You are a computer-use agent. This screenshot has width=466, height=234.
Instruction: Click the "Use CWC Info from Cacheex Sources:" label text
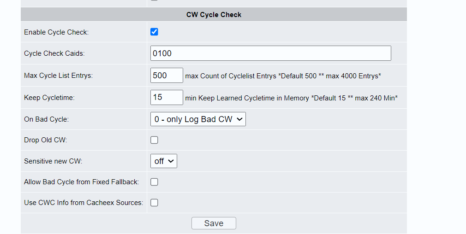(x=84, y=203)
